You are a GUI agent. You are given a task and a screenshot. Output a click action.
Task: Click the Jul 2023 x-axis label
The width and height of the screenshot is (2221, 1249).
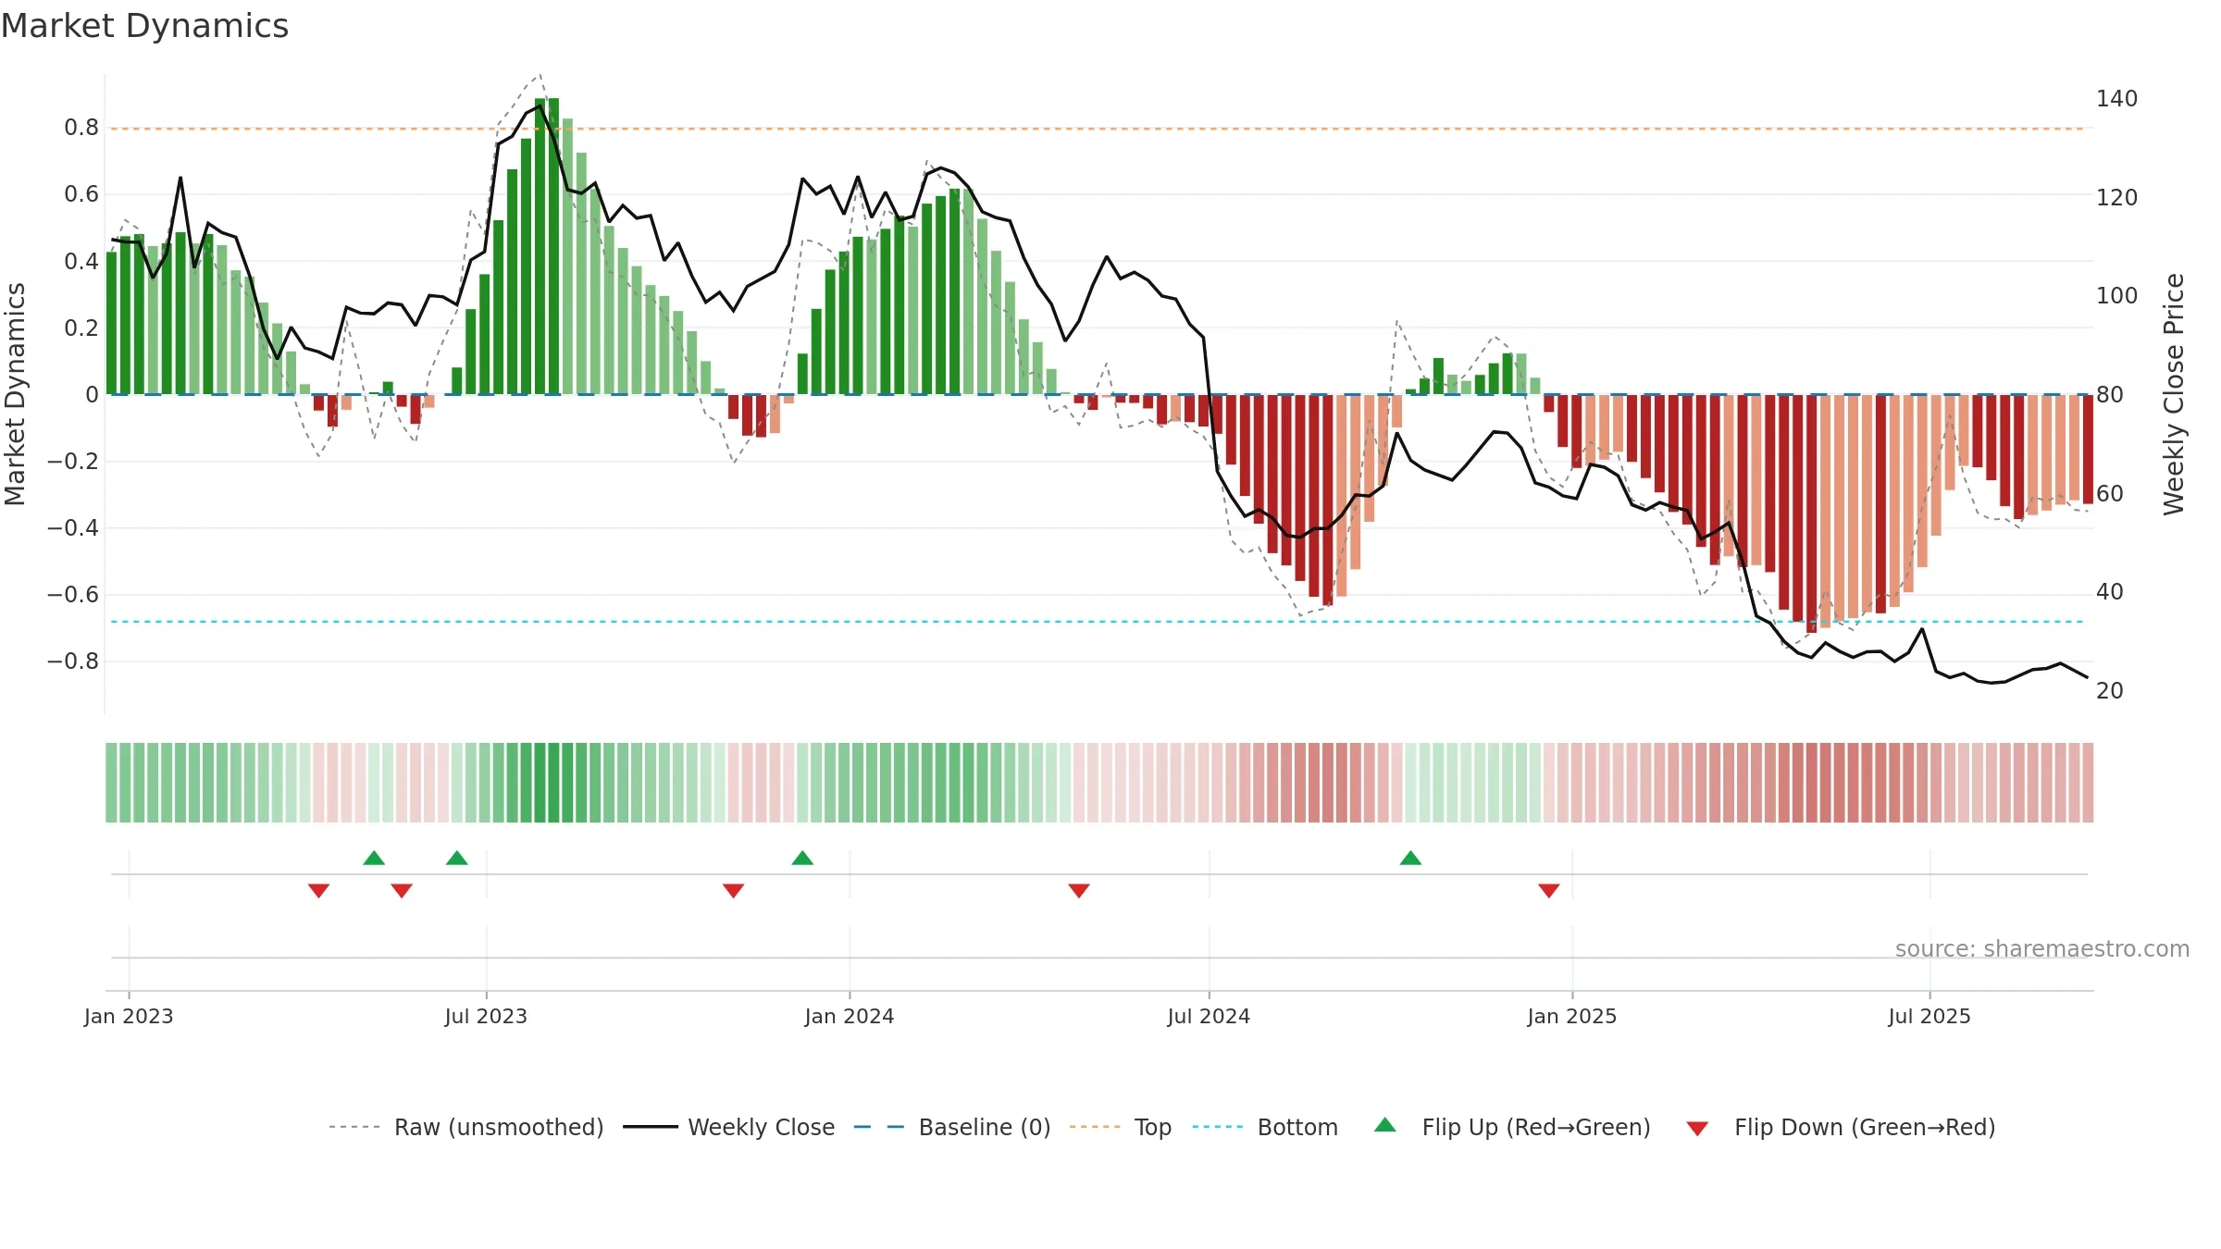(x=486, y=1016)
